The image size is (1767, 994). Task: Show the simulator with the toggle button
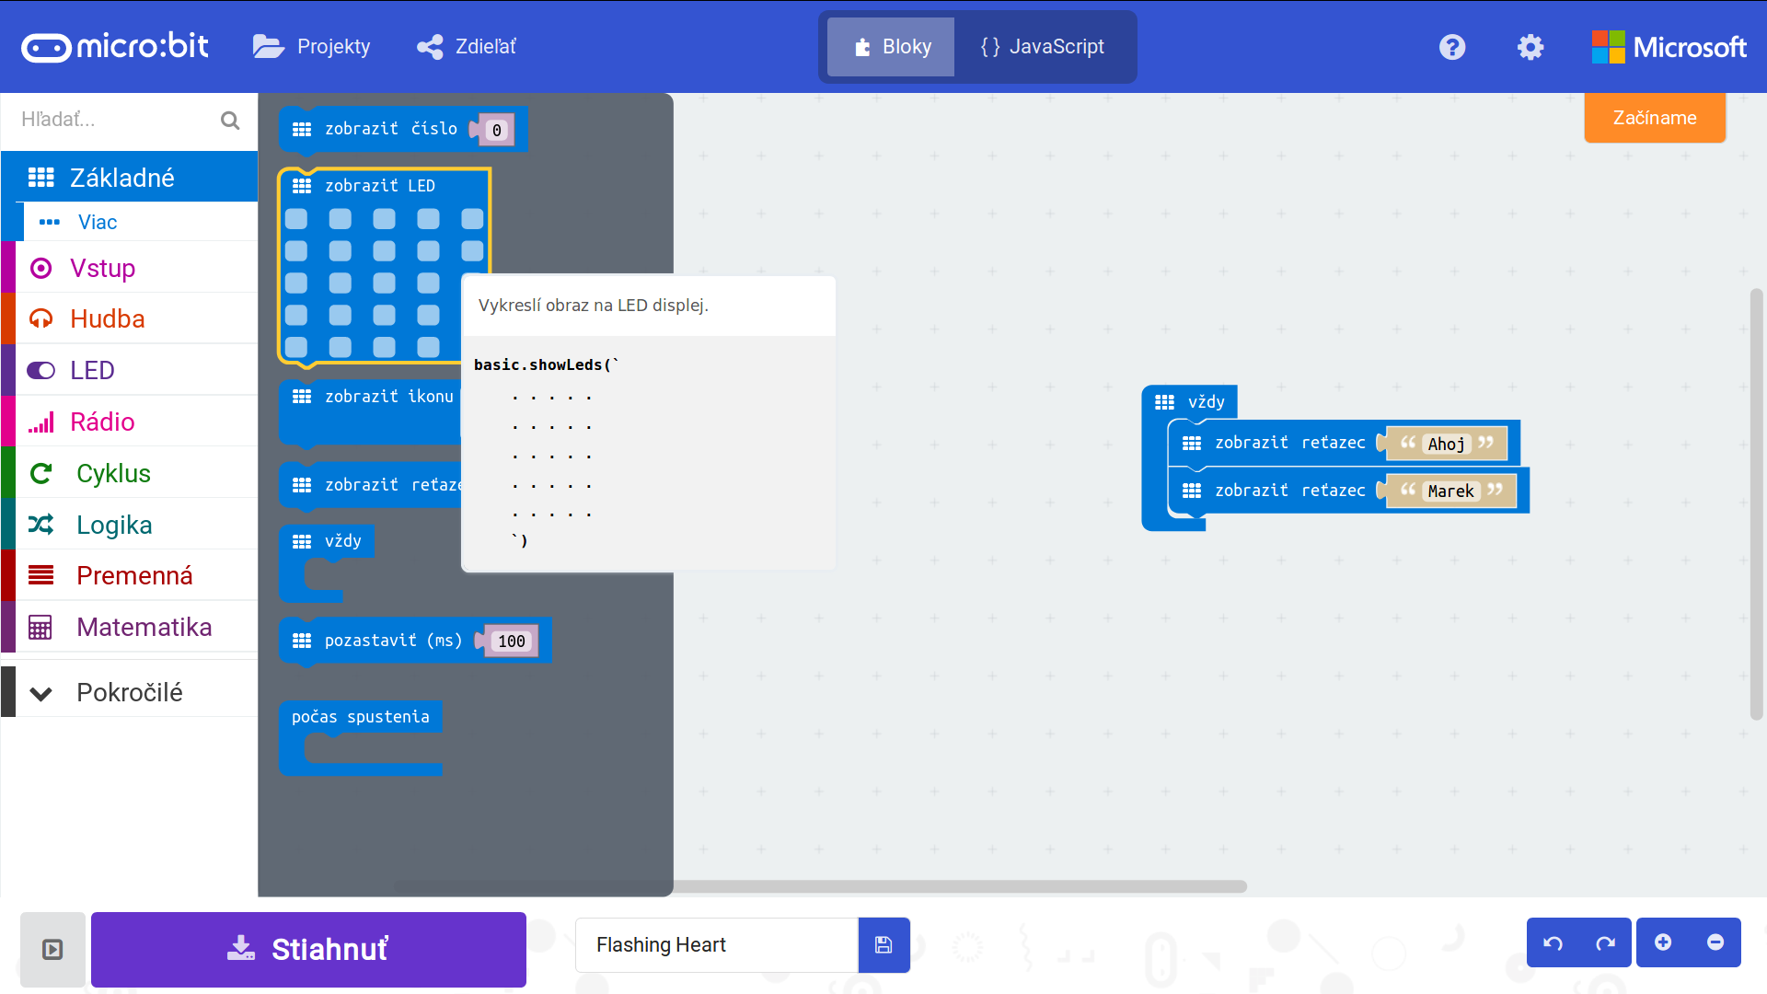[52, 949]
